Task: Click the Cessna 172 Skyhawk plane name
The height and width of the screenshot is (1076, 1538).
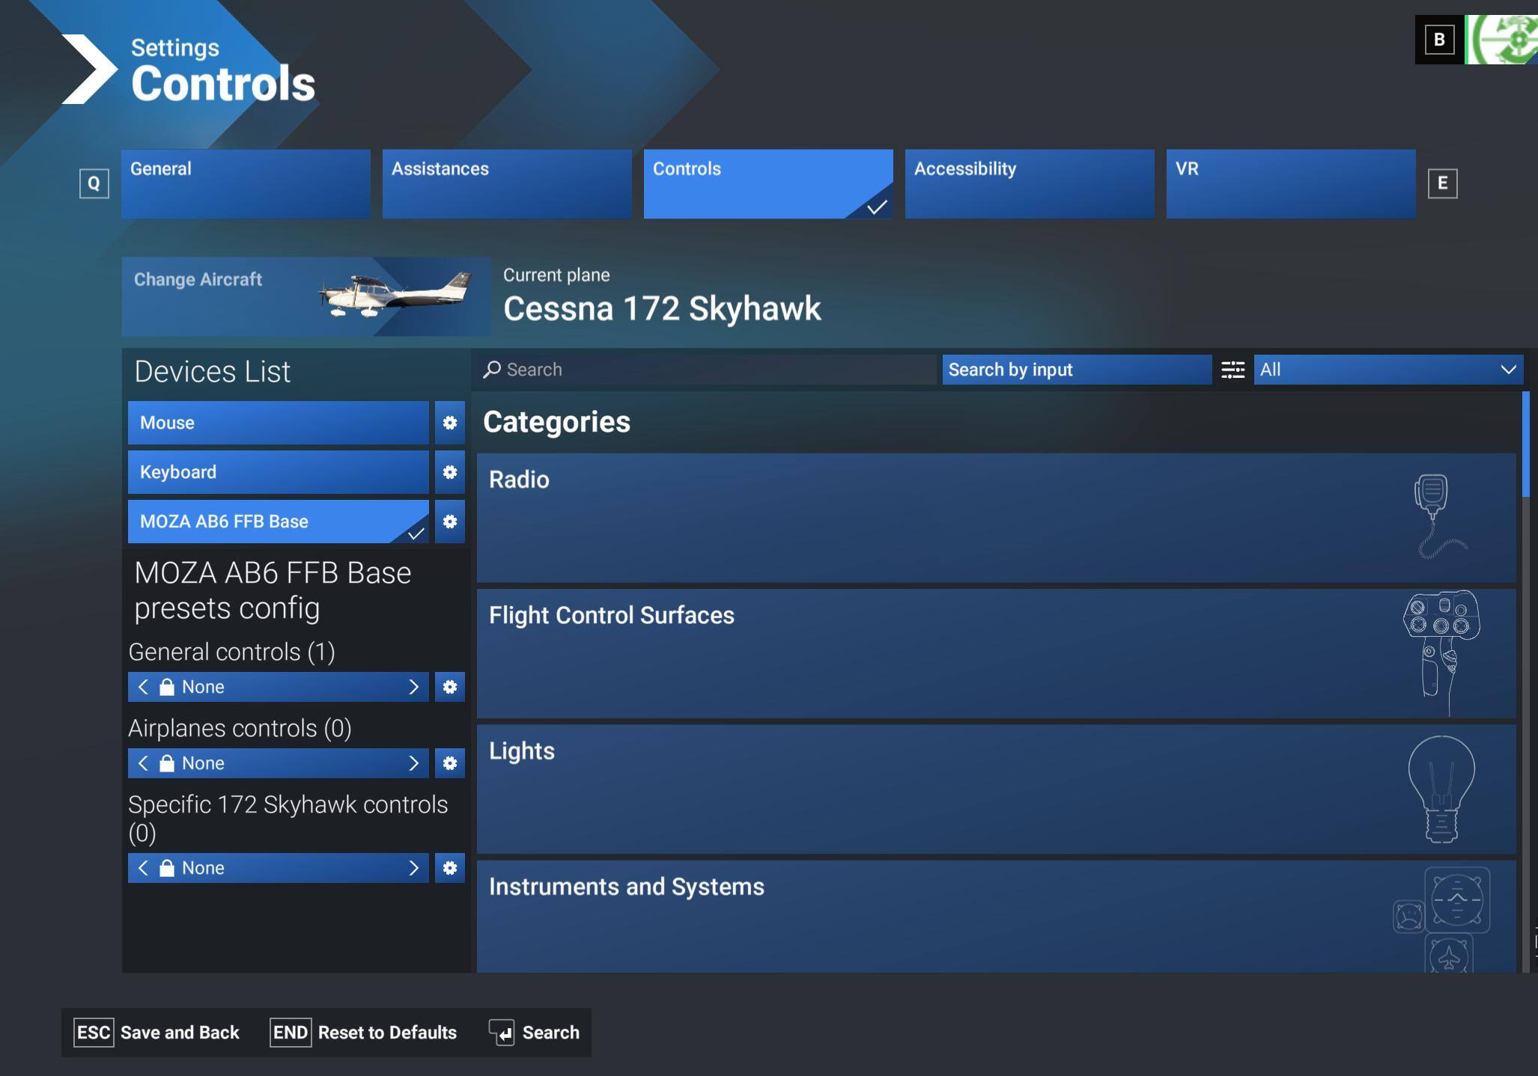Action: 662,308
